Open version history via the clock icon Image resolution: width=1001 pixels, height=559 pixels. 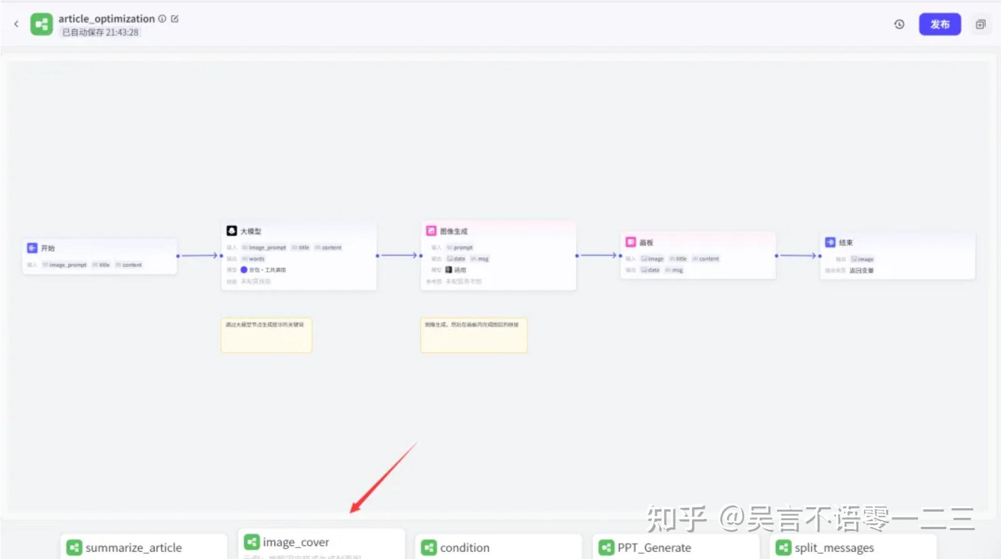point(899,24)
